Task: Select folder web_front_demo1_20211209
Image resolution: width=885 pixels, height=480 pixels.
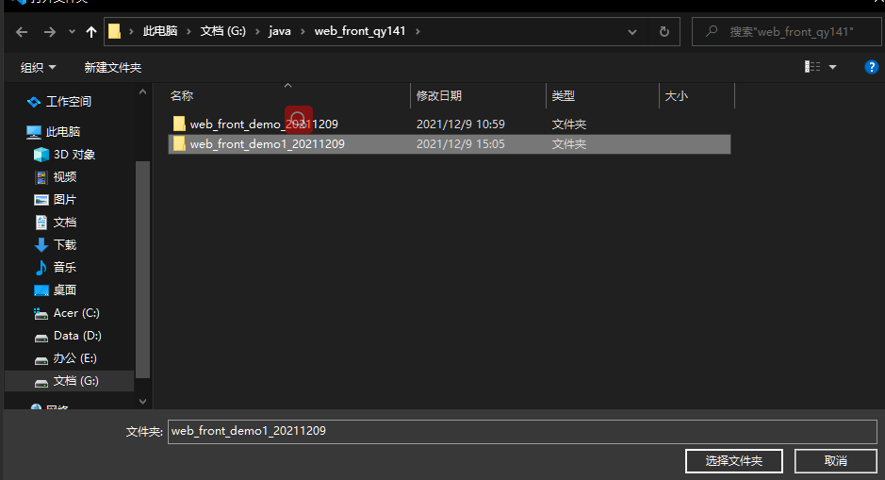Action: point(267,144)
